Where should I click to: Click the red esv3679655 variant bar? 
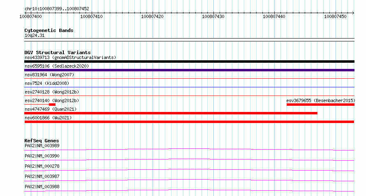[320, 105]
